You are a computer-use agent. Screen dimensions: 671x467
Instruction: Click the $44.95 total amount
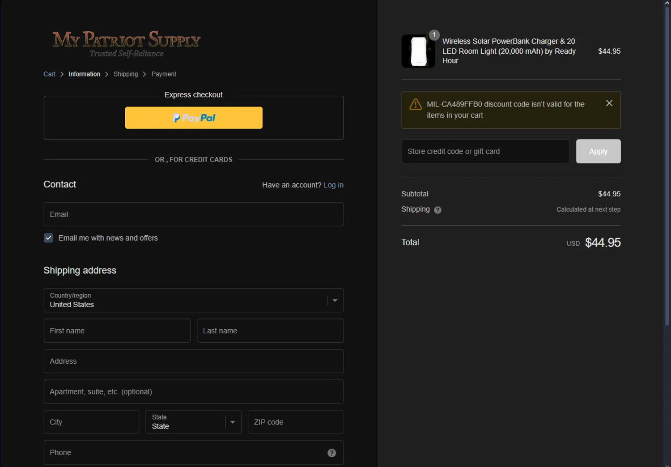[603, 242]
